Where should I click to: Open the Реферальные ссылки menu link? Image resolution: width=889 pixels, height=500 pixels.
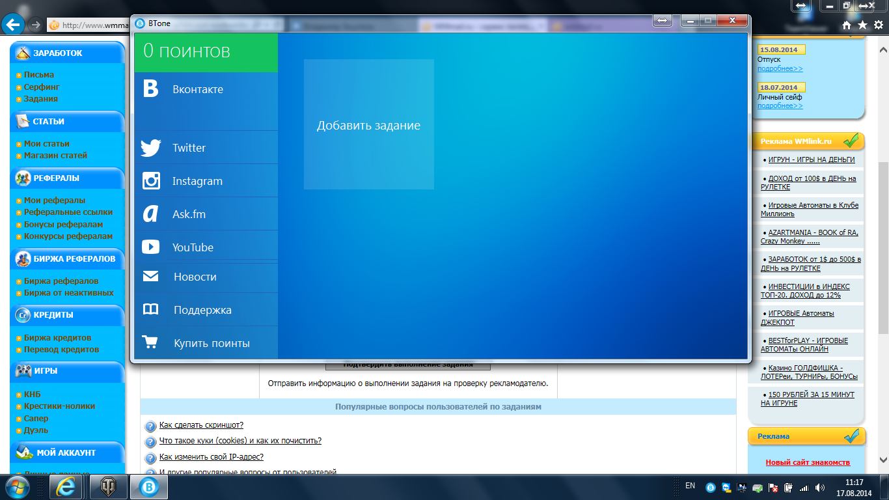coord(68,212)
